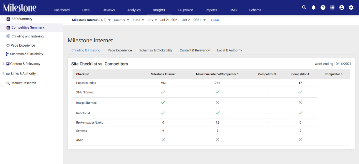Open the Milestone Internet (1/3) dropdown
This screenshot has height=164, width=359.
(x=91, y=20)
